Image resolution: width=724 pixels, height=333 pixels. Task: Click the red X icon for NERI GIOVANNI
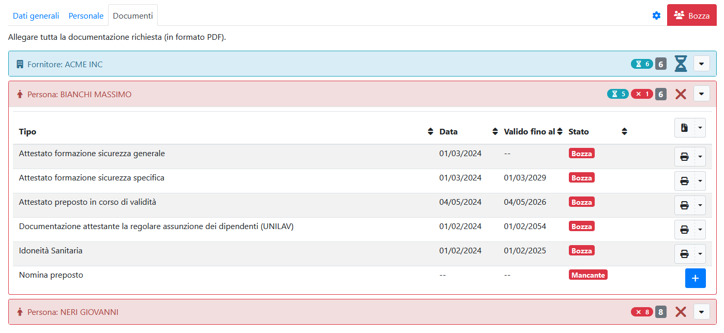(x=681, y=312)
